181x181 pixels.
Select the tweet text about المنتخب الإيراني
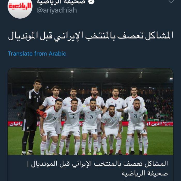click(90, 36)
